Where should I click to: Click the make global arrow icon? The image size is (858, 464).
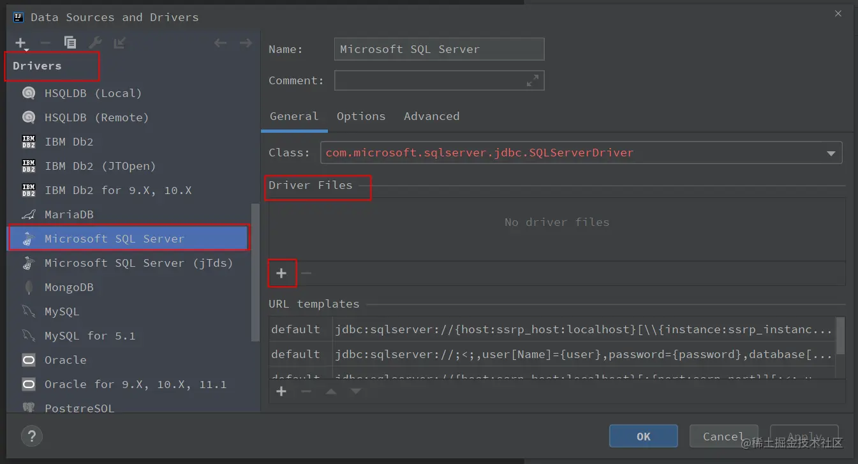pos(119,43)
